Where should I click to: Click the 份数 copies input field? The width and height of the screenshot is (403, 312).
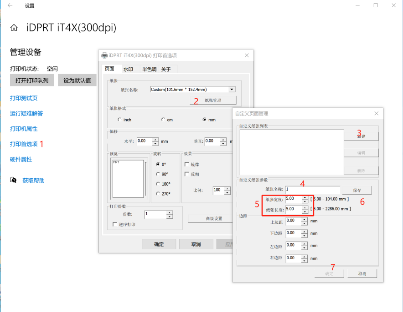155,215
